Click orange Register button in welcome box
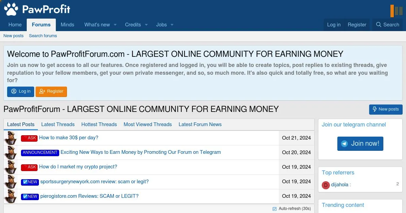This screenshot has width=406, height=213. 51,92
